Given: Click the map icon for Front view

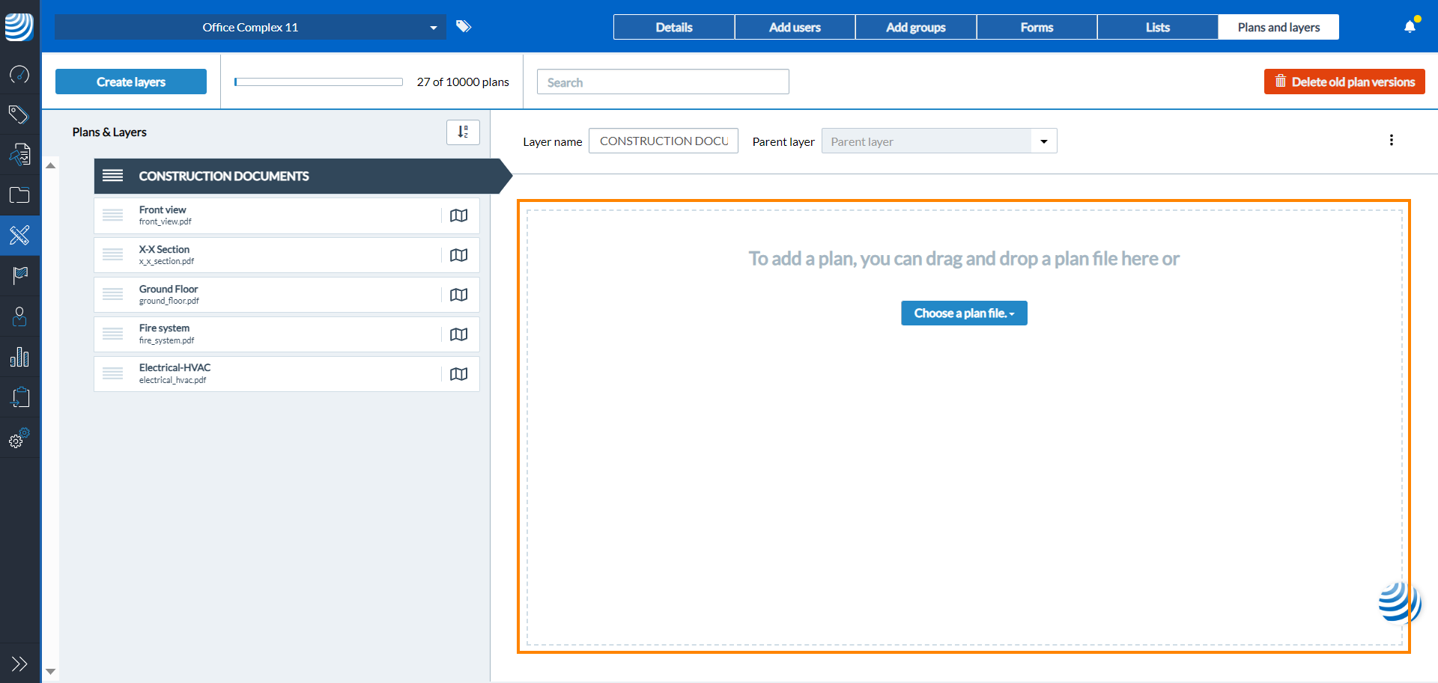Looking at the screenshot, I should click(x=458, y=215).
